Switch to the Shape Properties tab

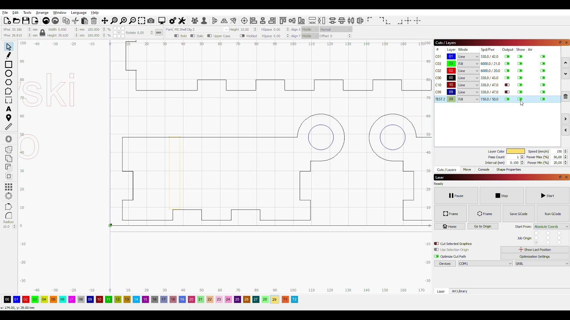[x=509, y=170]
